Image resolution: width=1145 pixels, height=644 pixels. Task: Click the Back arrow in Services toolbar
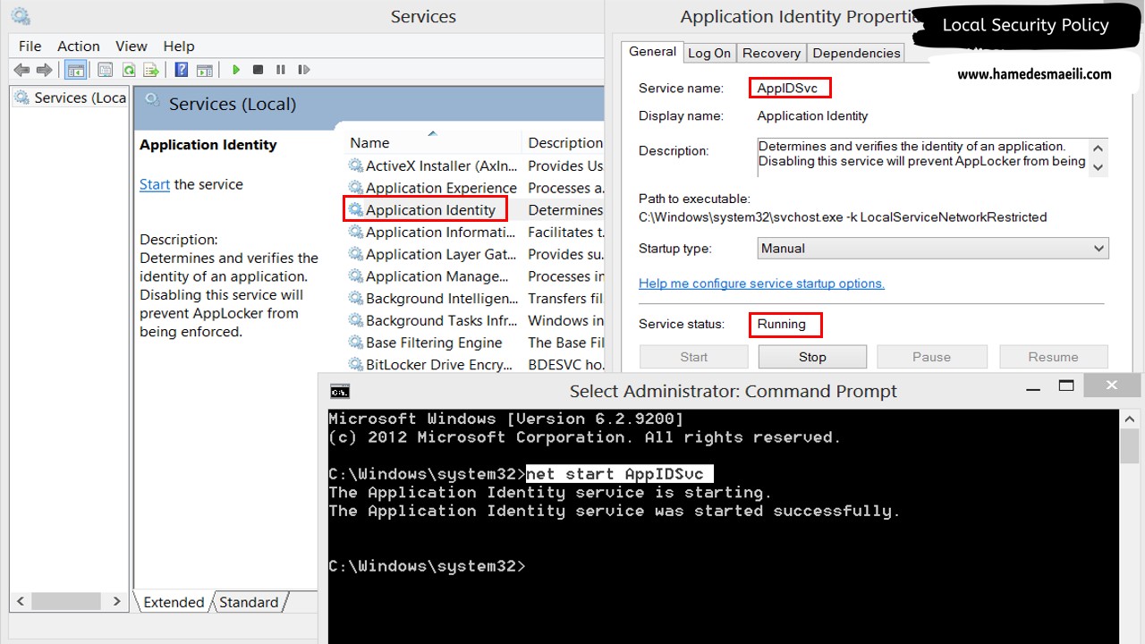pyautogui.click(x=21, y=70)
